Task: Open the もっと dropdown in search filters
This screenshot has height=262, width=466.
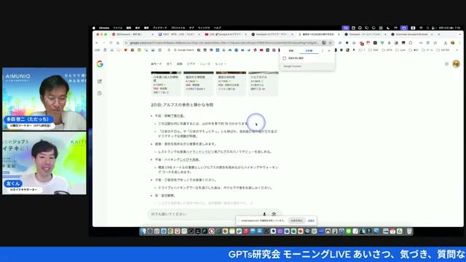Action: coord(221,64)
